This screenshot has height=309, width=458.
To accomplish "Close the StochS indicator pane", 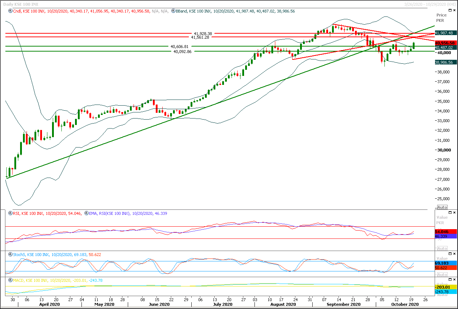I will [455, 254].
